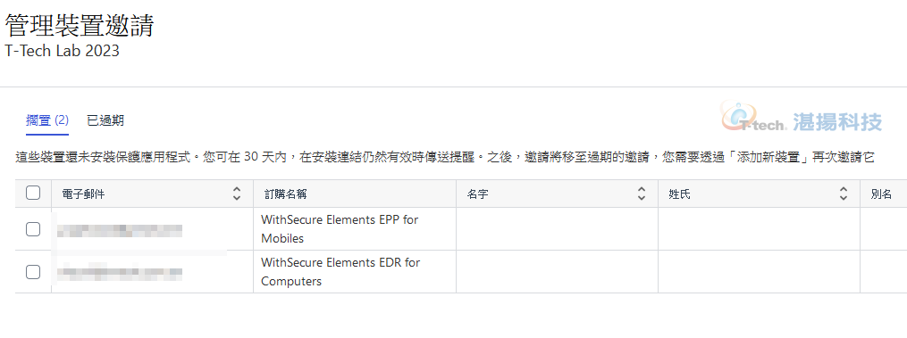Select the 別名 column header

pos(884,194)
